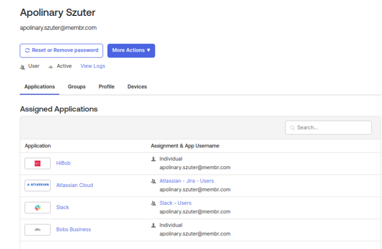382x249 pixels.
Task: Click the Active status icon
Action: pyautogui.click(x=51, y=66)
